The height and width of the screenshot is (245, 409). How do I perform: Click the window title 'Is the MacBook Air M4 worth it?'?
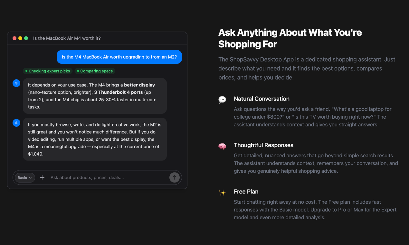67,38
